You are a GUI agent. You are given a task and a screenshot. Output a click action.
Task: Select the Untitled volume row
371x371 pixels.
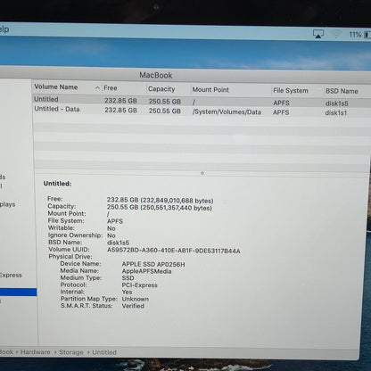click(202, 101)
